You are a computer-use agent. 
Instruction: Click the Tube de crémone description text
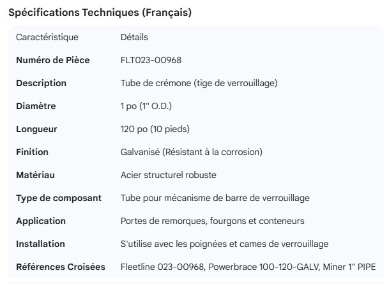199,83
